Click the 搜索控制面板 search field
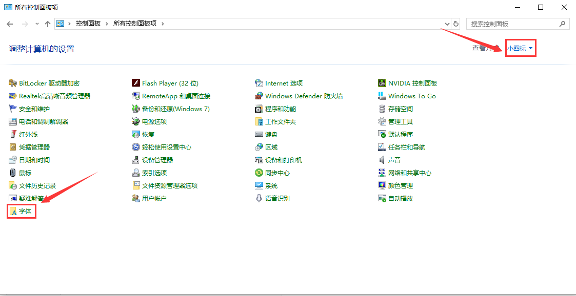This screenshot has height=296, width=576. [513, 24]
